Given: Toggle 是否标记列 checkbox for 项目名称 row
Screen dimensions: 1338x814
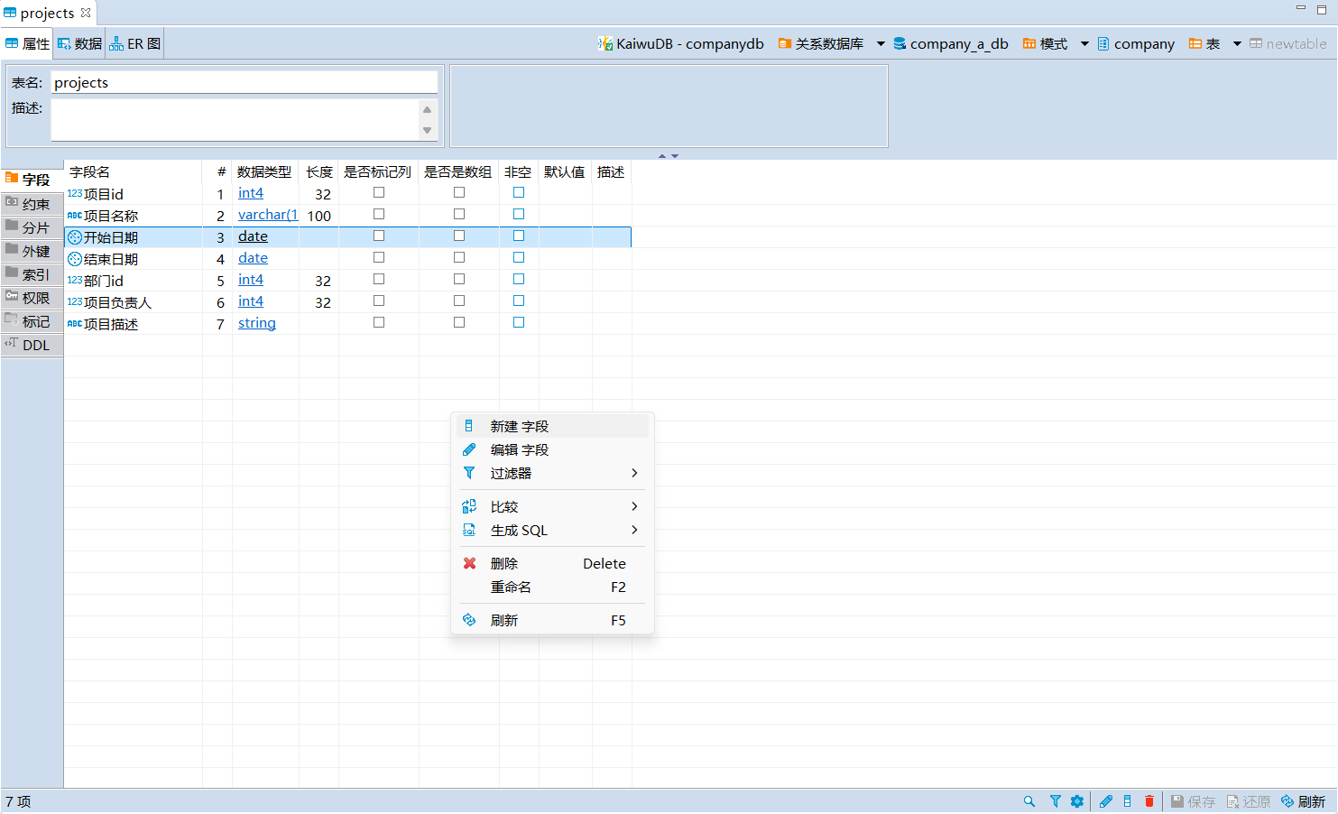Looking at the screenshot, I should tap(379, 214).
